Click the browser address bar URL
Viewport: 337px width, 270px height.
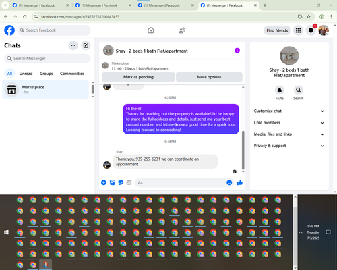[80, 16]
